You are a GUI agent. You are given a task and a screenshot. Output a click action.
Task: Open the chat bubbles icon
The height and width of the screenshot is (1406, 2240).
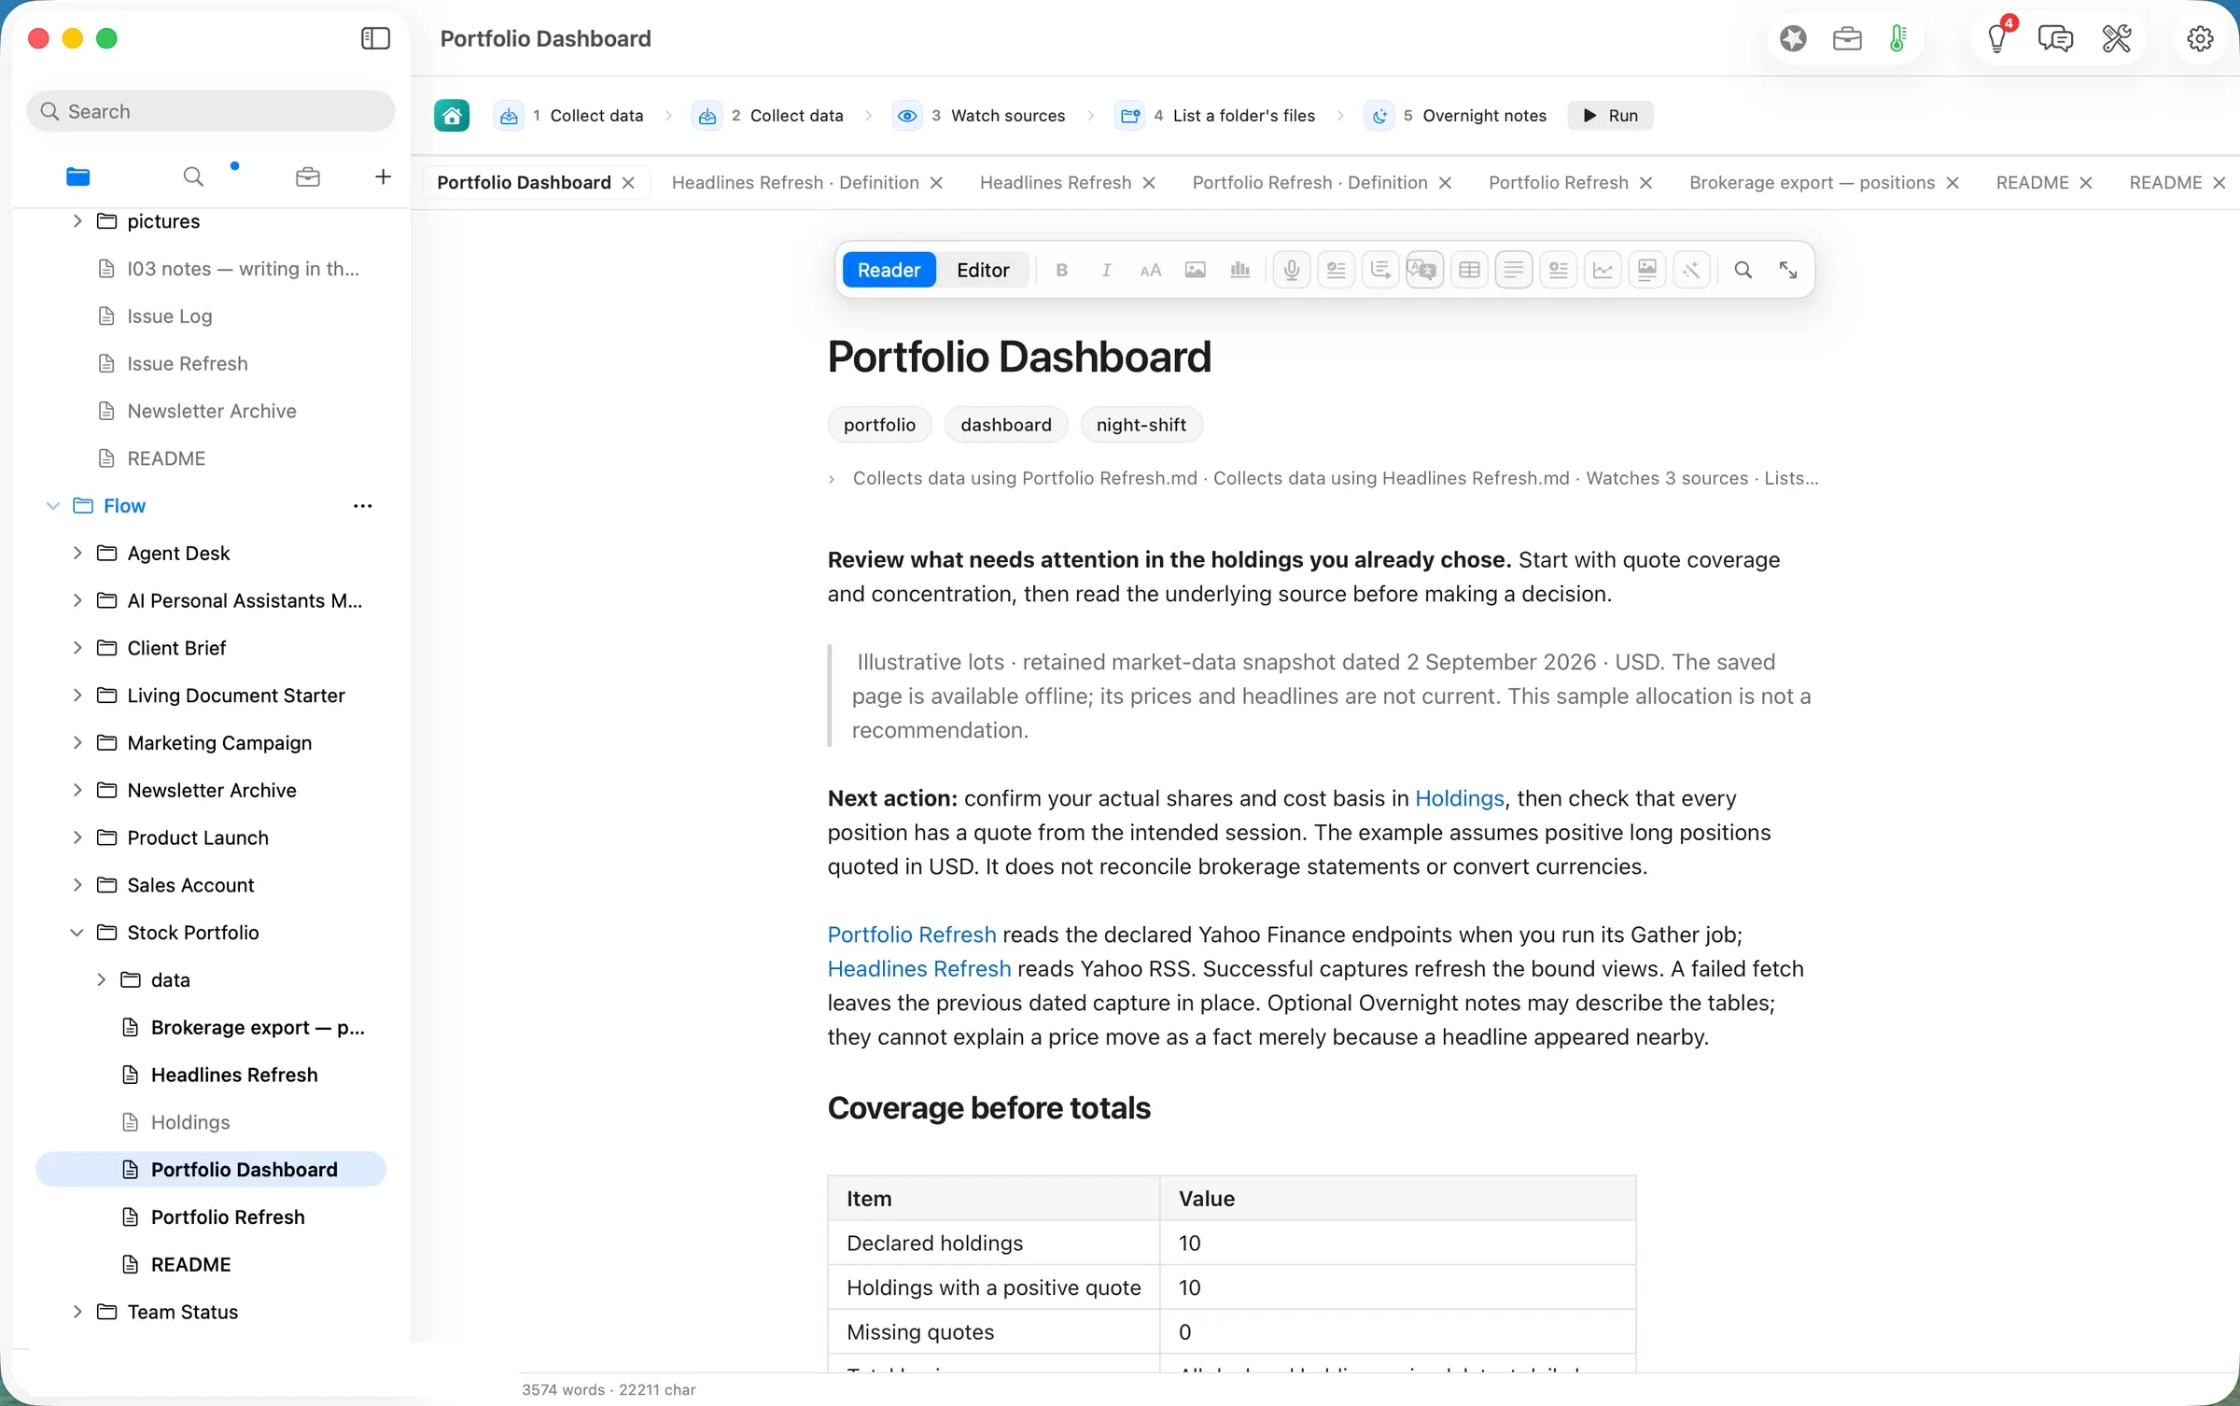tap(2056, 38)
